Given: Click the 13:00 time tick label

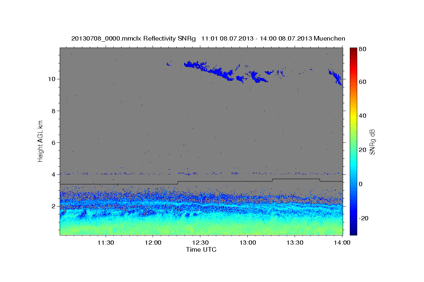Looking at the screenshot, I should click(247, 243).
